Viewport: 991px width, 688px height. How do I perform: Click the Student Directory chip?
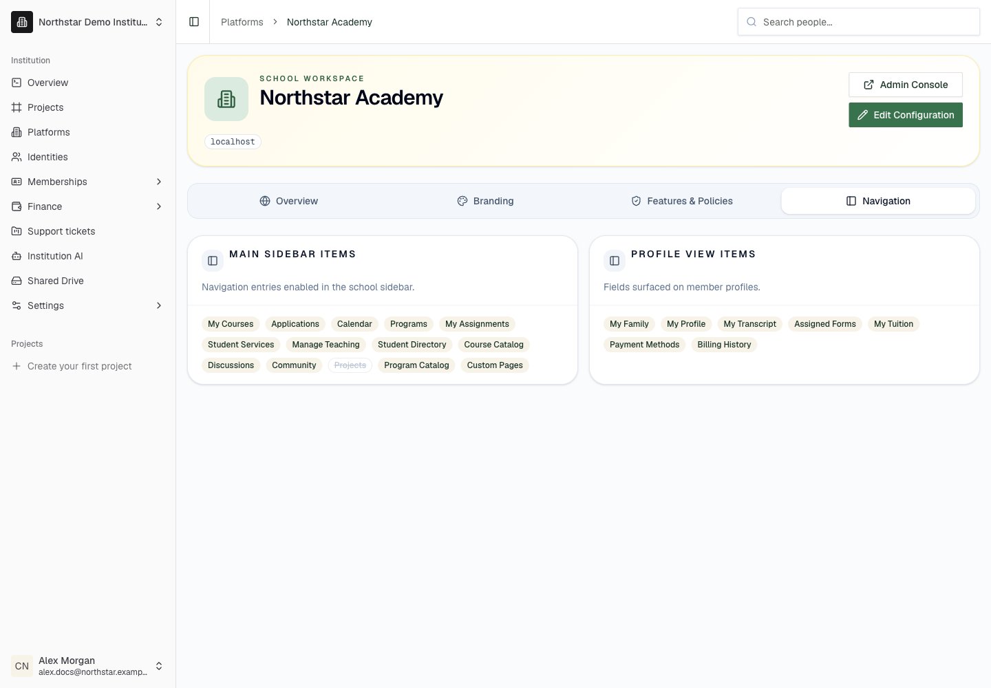tap(412, 345)
